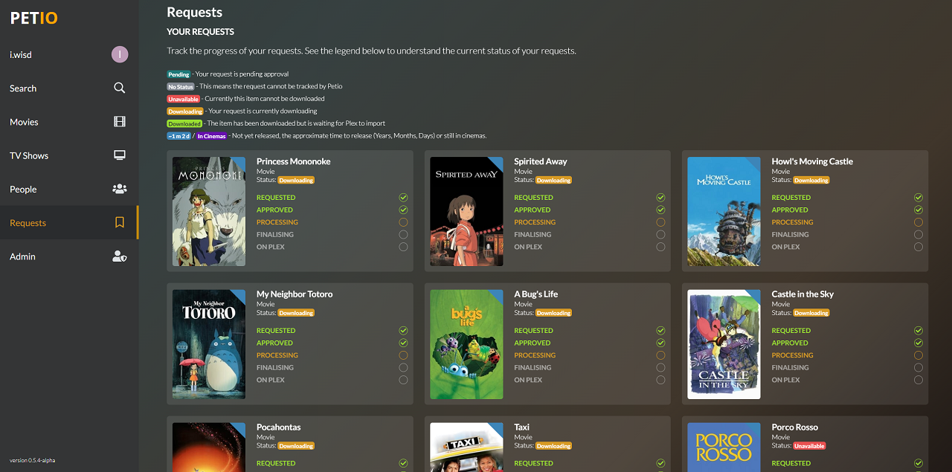Open People using the group icon
The image size is (952, 472).
(x=119, y=189)
